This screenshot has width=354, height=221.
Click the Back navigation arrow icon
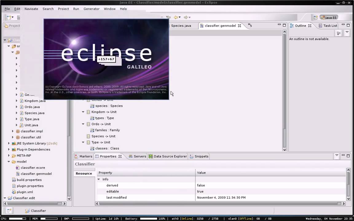[176, 17]
